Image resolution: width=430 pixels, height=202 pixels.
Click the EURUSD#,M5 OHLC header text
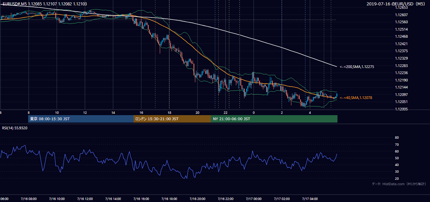[44, 4]
